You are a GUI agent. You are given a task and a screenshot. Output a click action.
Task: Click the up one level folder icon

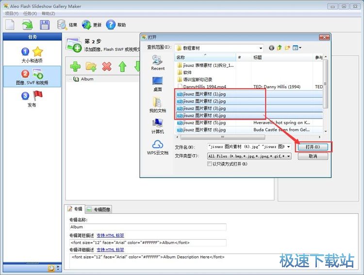279,48
